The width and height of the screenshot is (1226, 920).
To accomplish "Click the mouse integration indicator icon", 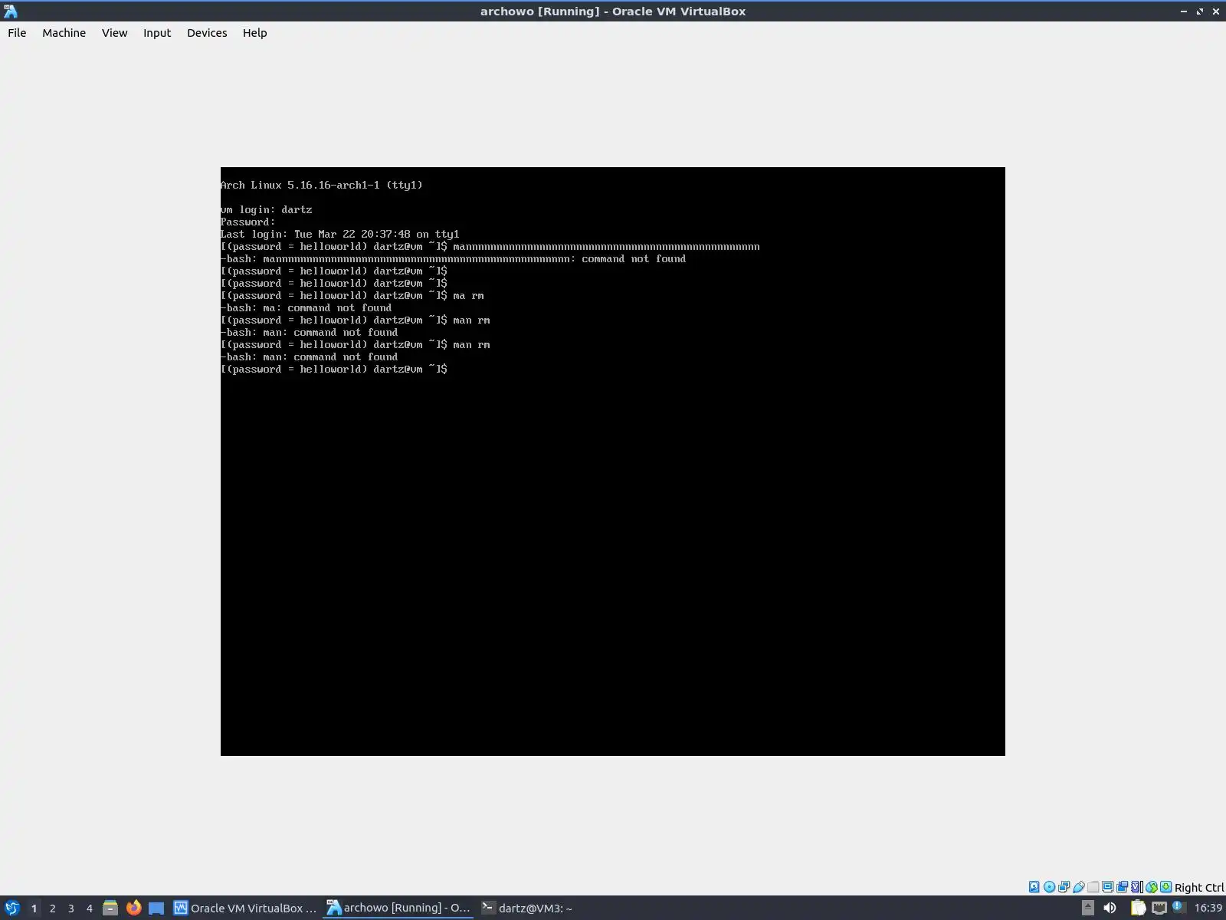I will coord(1152,887).
